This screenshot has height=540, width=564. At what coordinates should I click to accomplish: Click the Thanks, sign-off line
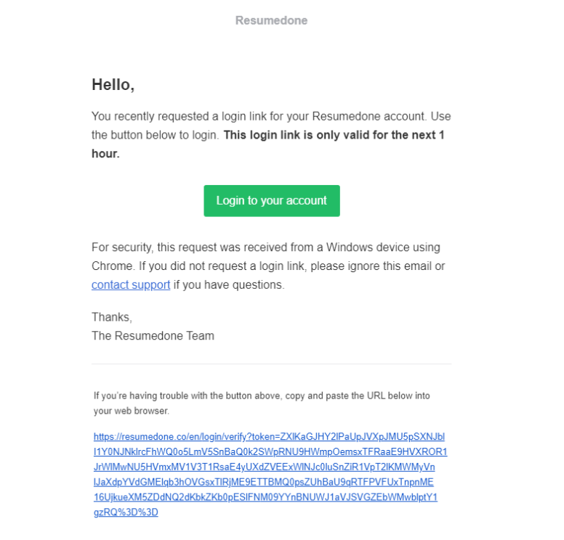[x=112, y=317]
